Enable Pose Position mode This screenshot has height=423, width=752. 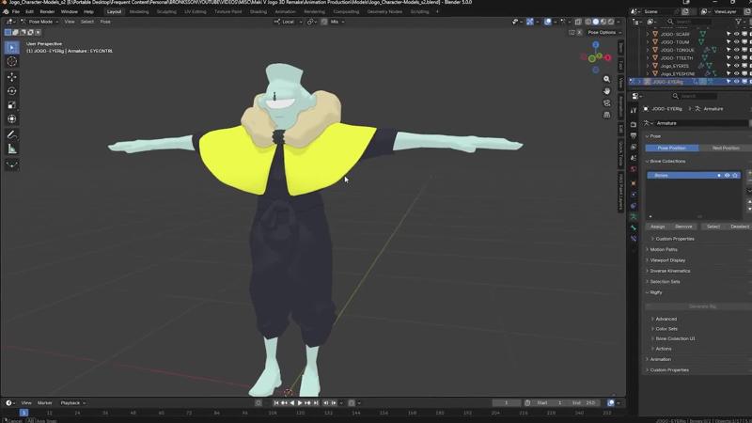pos(671,149)
